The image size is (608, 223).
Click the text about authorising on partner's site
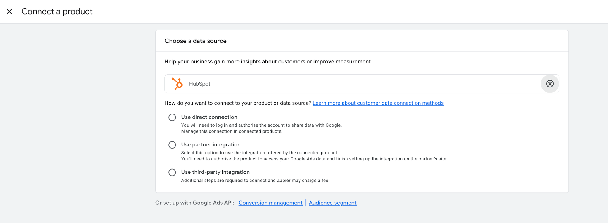pos(314,159)
